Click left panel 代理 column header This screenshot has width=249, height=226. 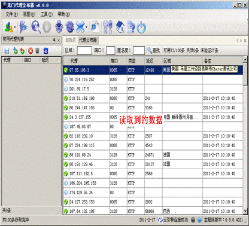pyautogui.click(x=12, y=60)
